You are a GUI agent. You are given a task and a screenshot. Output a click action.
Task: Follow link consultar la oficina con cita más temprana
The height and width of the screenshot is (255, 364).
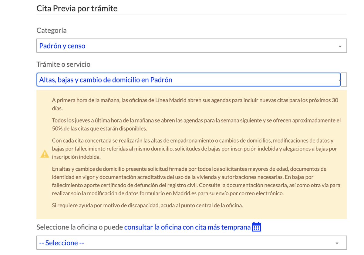187,227
